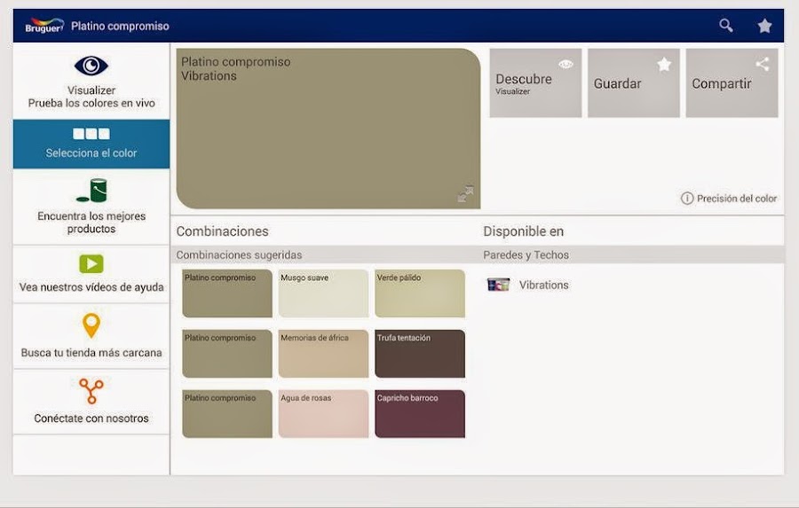The height and width of the screenshot is (508, 799).
Task: Click the paint can products icon
Action: pyautogui.click(x=91, y=191)
